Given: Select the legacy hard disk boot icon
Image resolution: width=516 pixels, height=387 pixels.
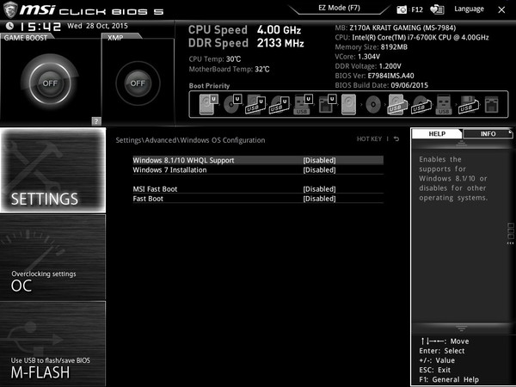Looking at the screenshot, I should (x=348, y=104).
